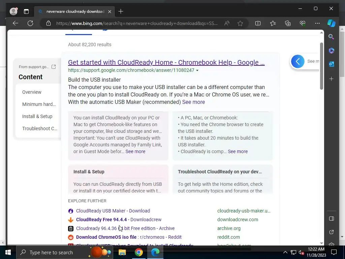345x259 pixels.
Task: Open Cloudready 96.4.36 Archive link
Action: 125,228
